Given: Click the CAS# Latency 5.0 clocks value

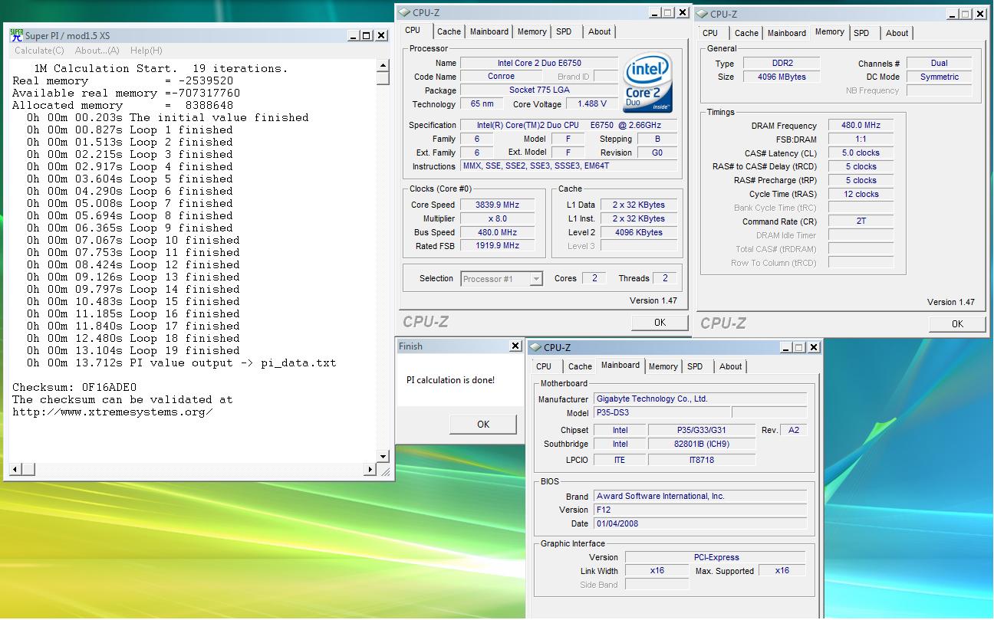Looking at the screenshot, I should [861, 153].
